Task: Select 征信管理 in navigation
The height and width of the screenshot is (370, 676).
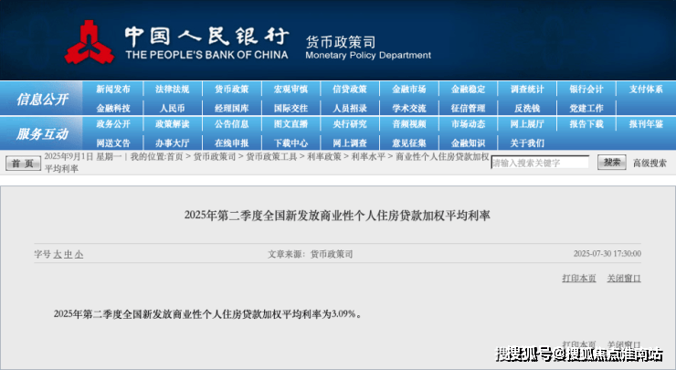Action: tap(469, 108)
